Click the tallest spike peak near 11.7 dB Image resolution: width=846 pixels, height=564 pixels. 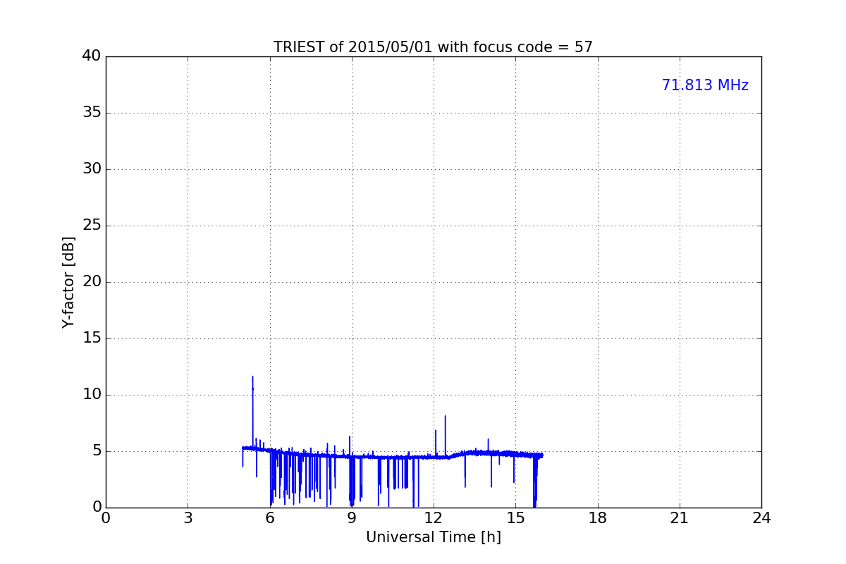[252, 377]
